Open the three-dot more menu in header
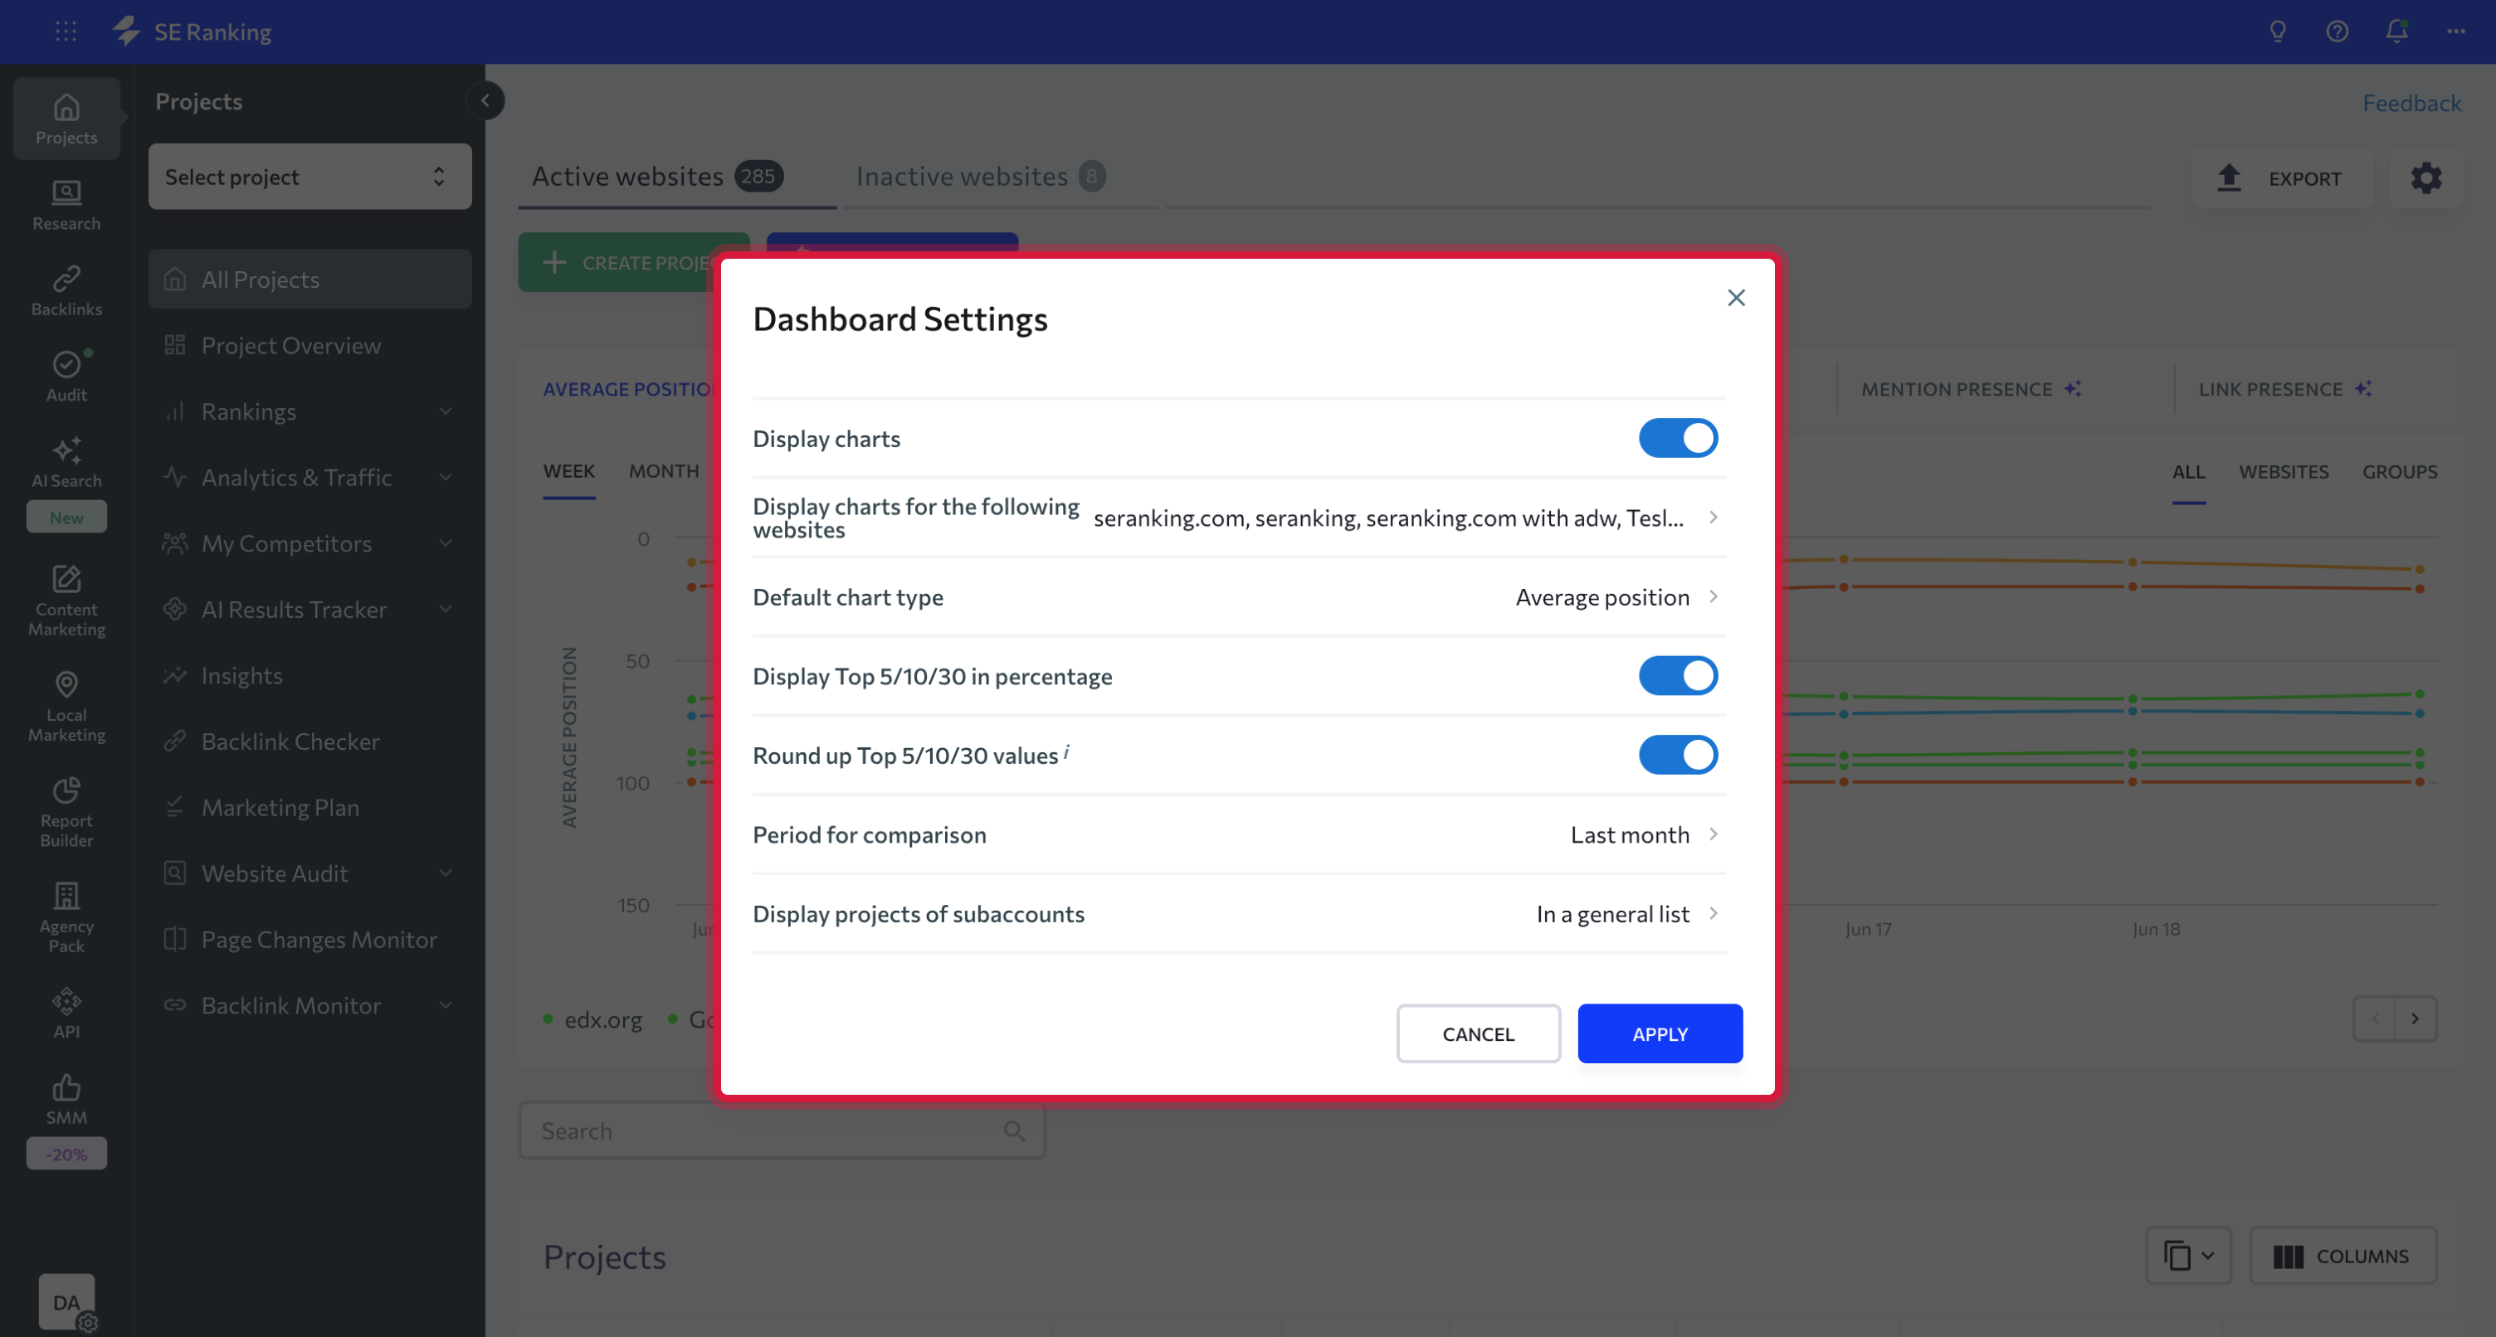Image resolution: width=2496 pixels, height=1337 pixels. coord(2456,32)
